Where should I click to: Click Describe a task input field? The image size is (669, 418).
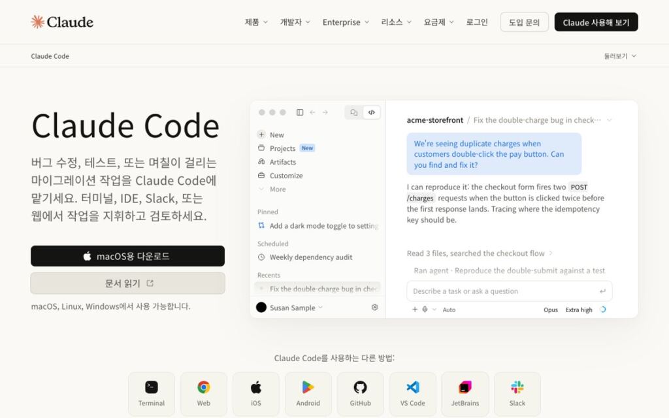[x=510, y=291]
